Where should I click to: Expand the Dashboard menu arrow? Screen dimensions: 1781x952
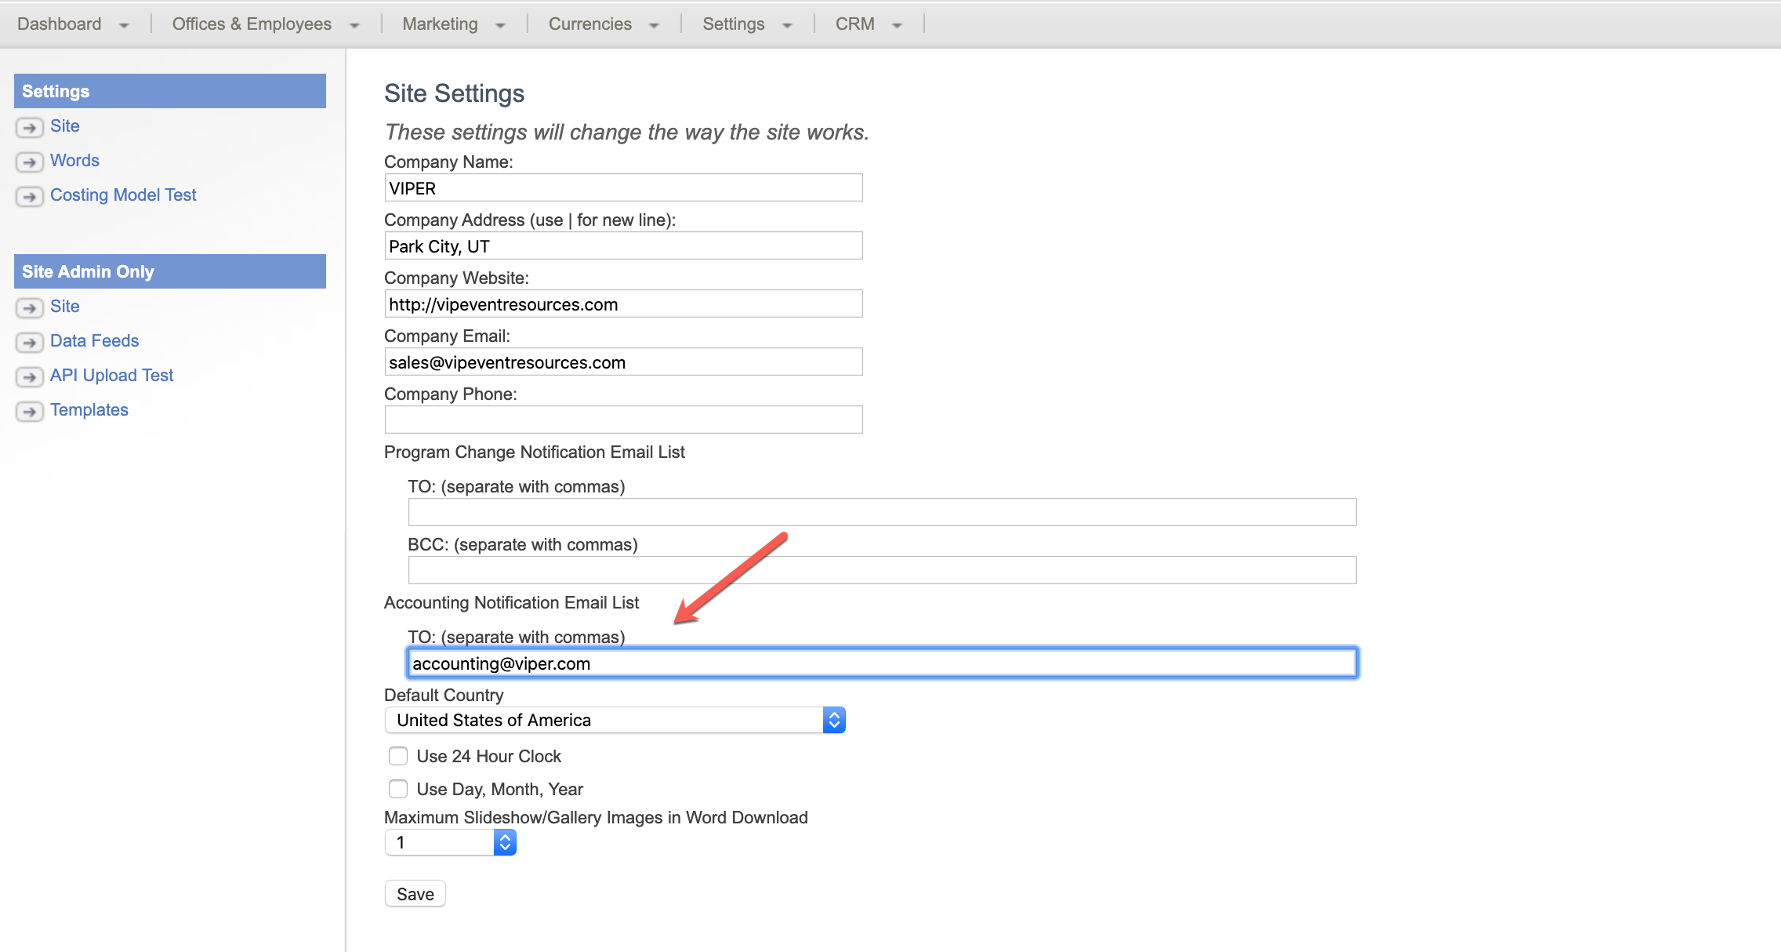point(124,25)
